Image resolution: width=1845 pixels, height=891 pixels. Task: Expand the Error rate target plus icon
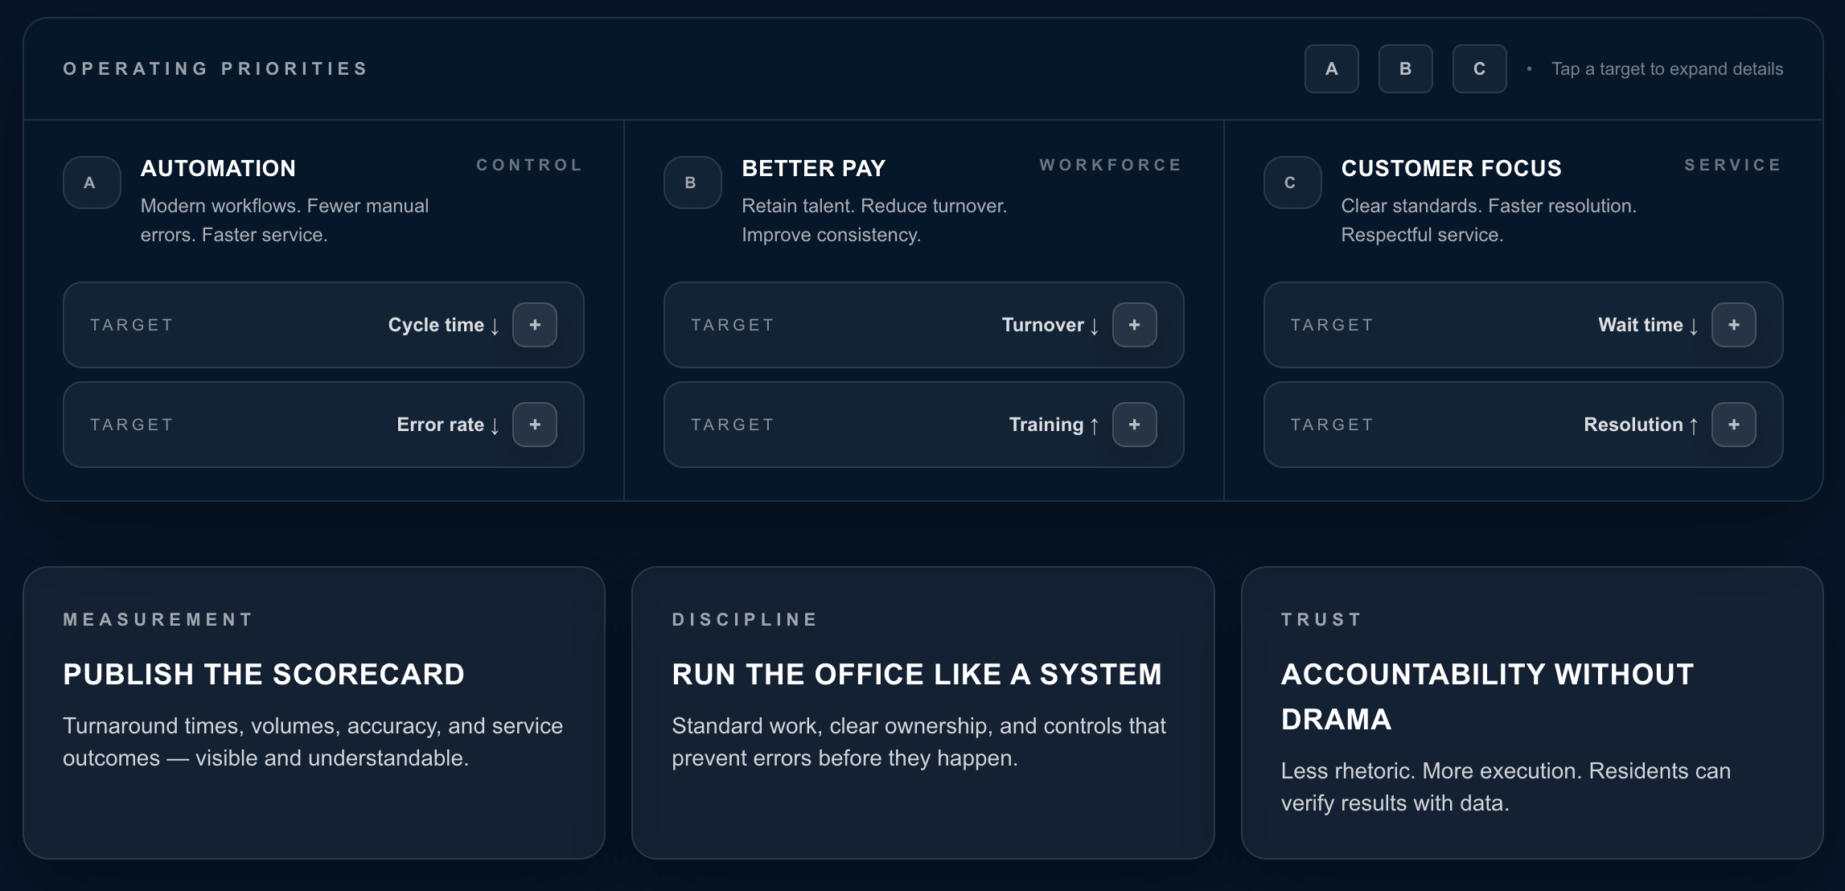pyautogui.click(x=535, y=425)
